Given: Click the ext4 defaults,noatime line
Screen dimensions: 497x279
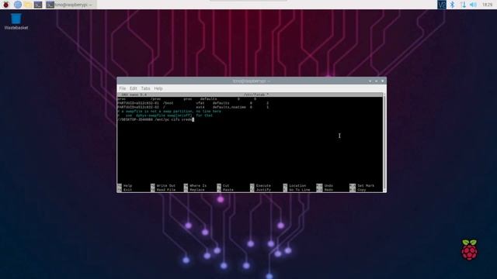Looking at the screenshot, I should (193, 107).
